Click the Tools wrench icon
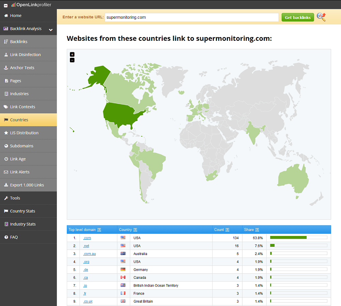Viewport: 341px width, 306px height. point(6,198)
